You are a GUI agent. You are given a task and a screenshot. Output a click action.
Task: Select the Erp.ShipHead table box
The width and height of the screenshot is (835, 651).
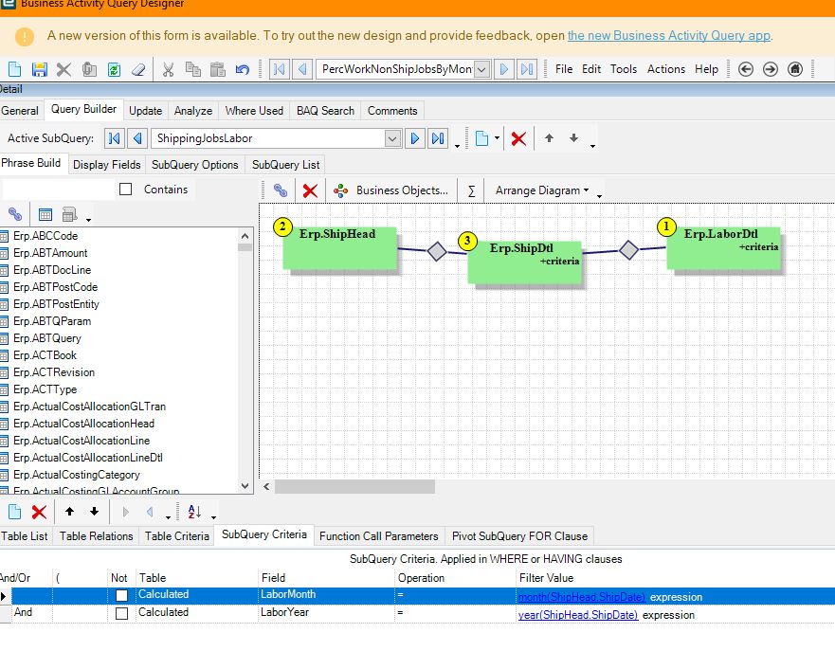pyautogui.click(x=339, y=247)
